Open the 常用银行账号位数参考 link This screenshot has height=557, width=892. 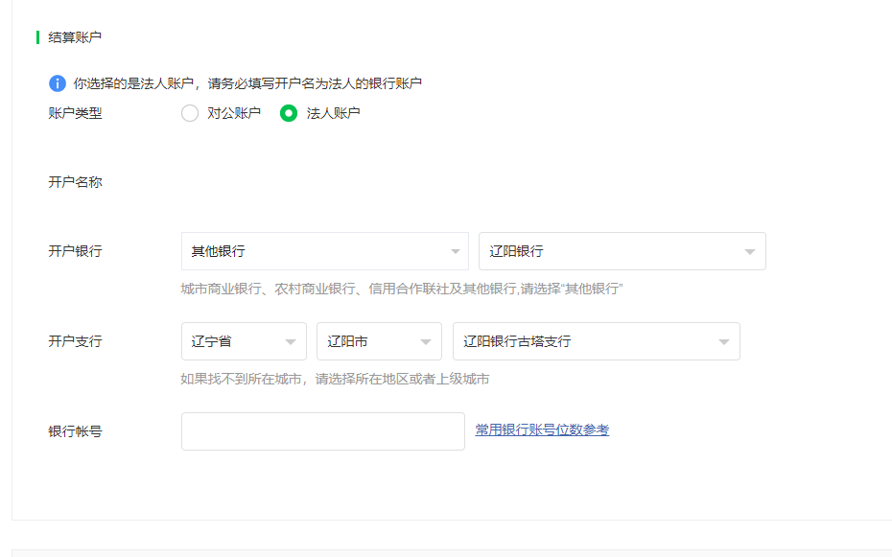point(542,430)
